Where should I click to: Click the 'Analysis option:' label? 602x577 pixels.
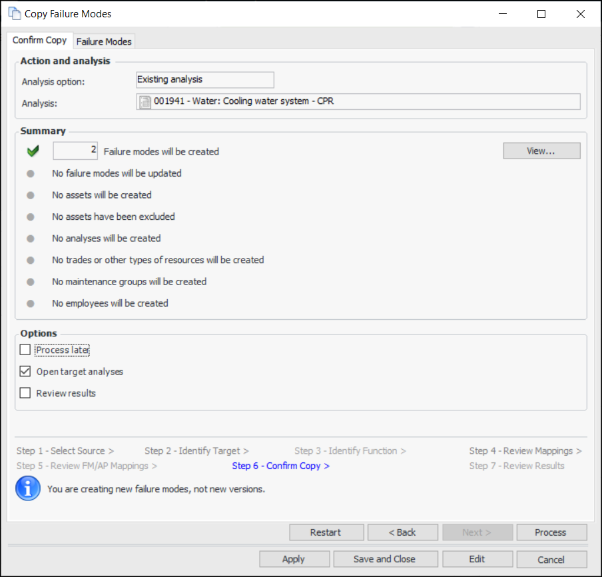[53, 82]
